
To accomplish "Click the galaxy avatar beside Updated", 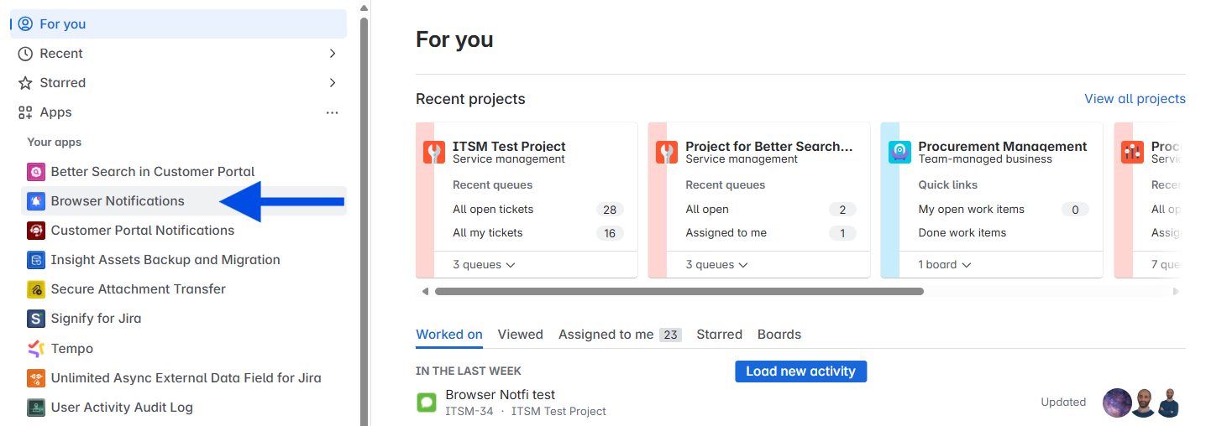I will pyautogui.click(x=1117, y=403).
